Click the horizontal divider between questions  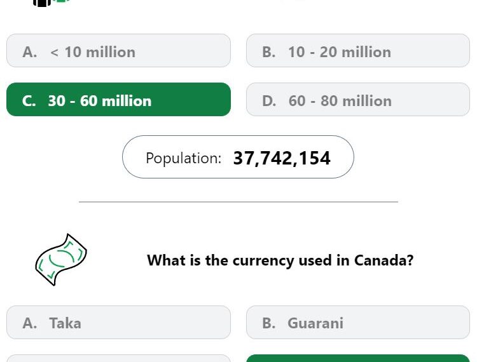pyautogui.click(x=238, y=202)
